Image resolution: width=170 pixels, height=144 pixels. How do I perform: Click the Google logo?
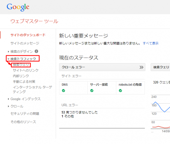tap(18, 7)
